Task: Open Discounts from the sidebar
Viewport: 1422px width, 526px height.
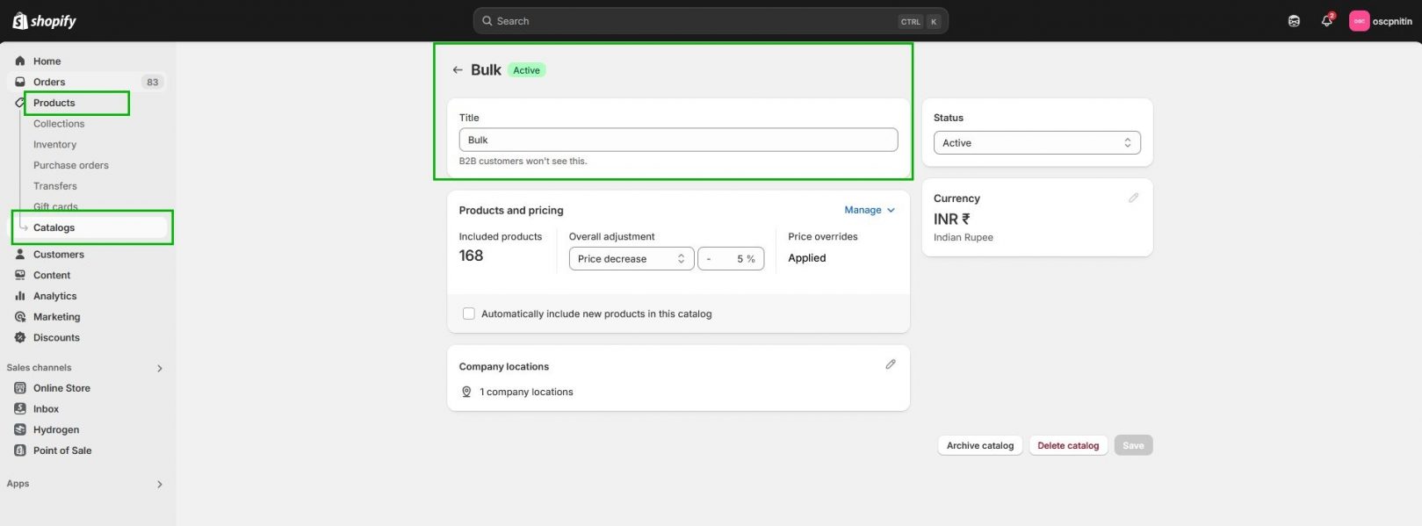Action: 56,338
